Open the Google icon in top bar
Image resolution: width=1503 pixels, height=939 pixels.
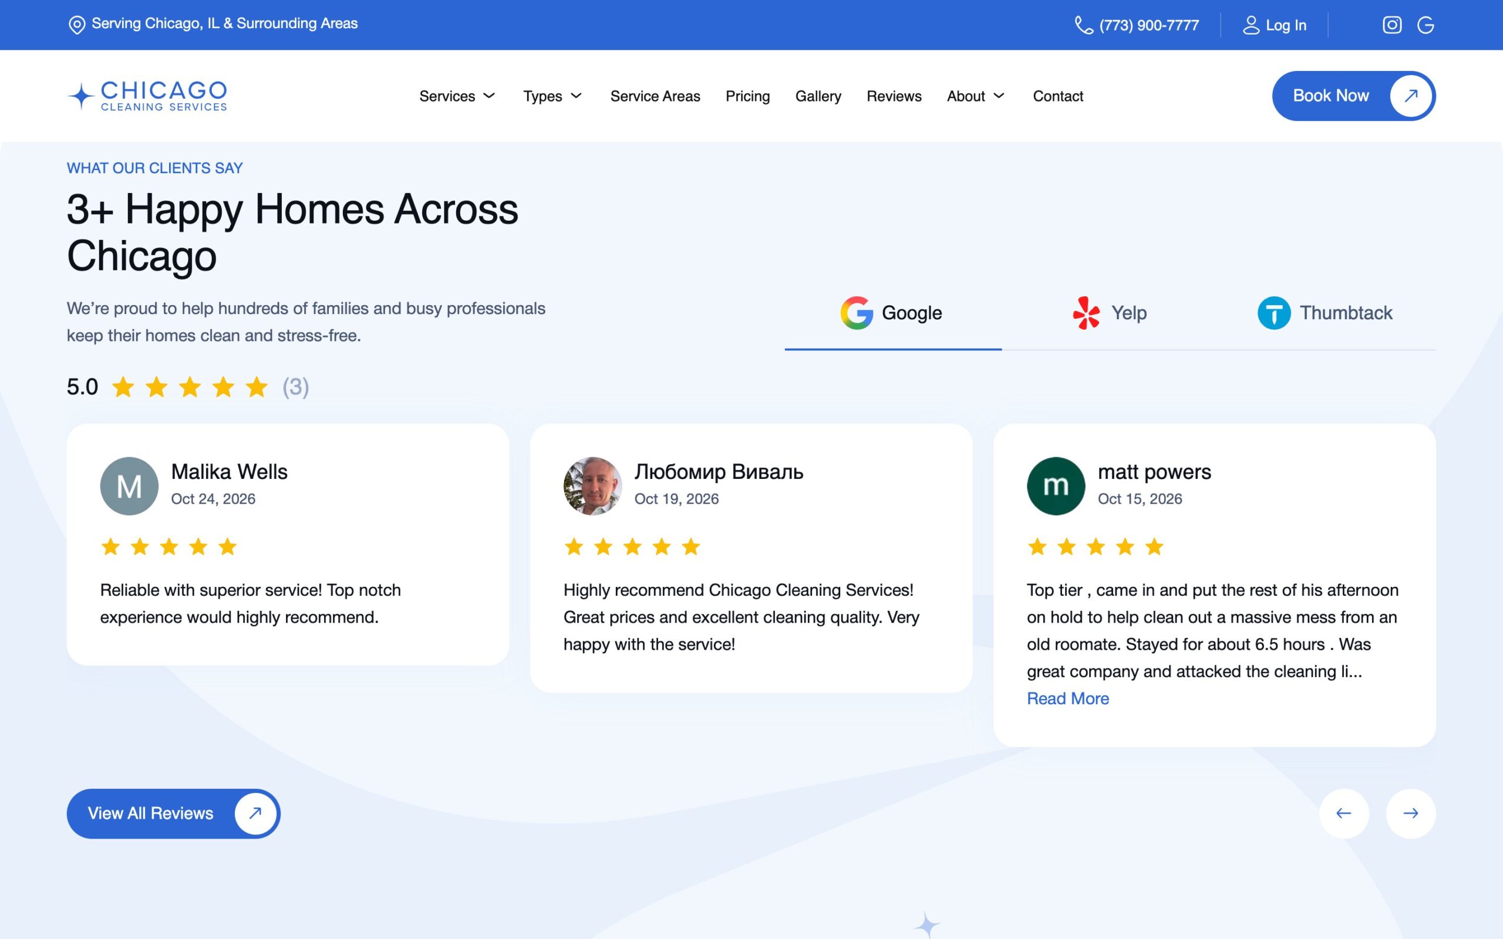pyautogui.click(x=1426, y=25)
